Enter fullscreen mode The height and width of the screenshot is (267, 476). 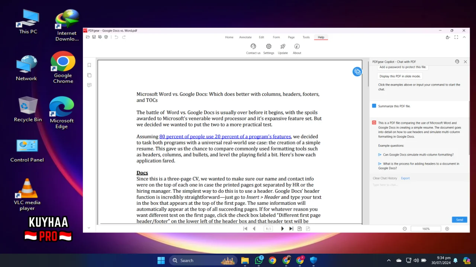[x=456, y=37]
